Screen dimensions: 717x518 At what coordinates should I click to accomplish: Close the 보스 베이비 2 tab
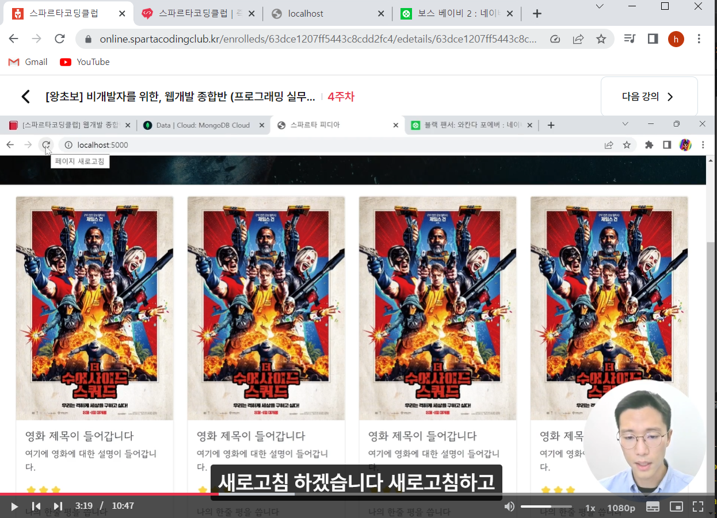coord(509,13)
